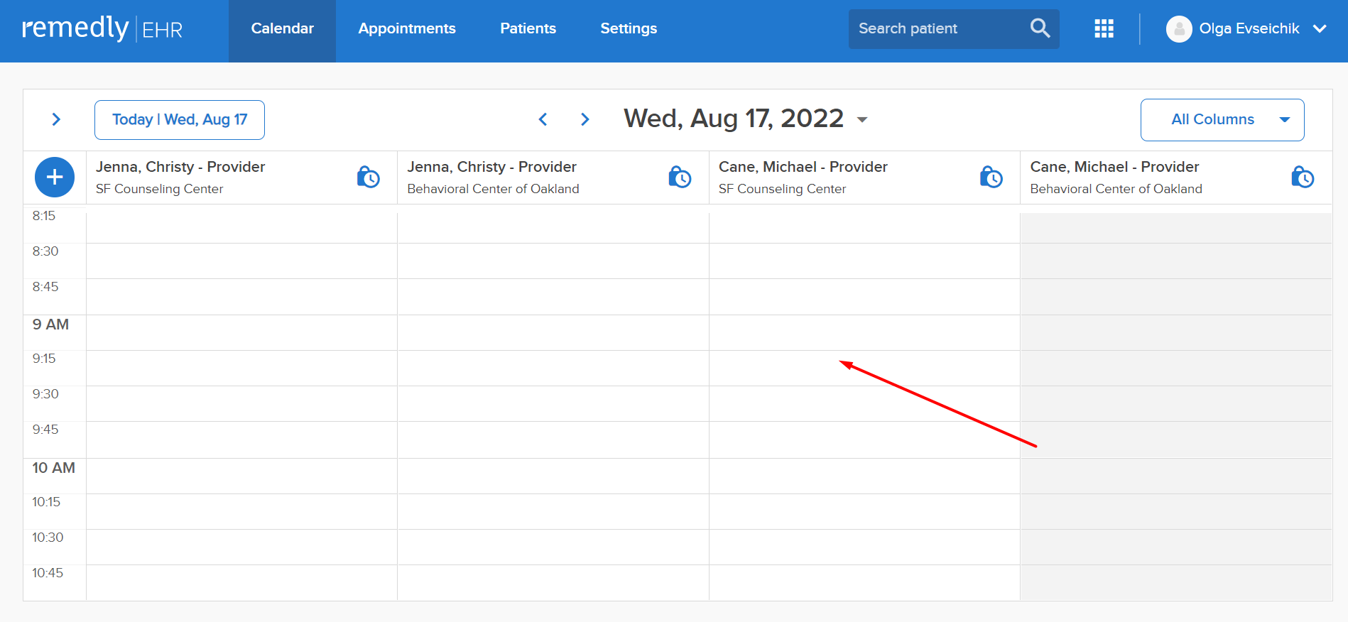
Task: Click the remedly EHR logo
Action: pyautogui.click(x=102, y=28)
